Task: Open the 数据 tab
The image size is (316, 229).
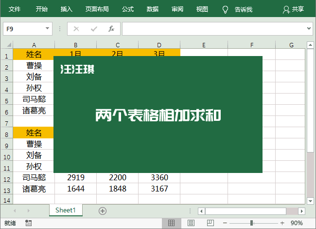Action: pos(153,9)
